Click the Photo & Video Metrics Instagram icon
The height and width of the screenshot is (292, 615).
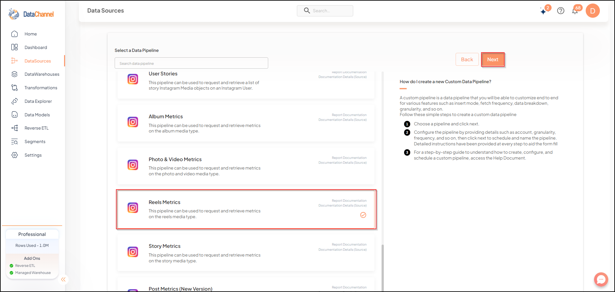tap(133, 165)
